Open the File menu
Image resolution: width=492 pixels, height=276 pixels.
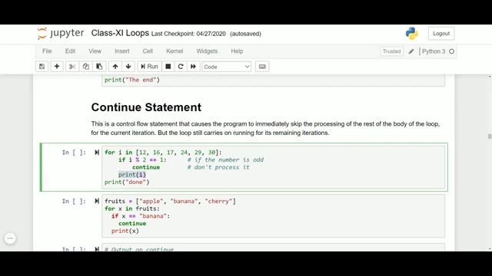[x=47, y=51]
